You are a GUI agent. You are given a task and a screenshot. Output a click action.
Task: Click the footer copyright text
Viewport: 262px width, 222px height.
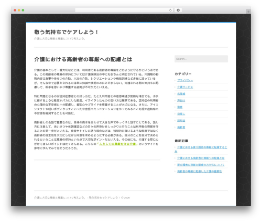[82, 197]
